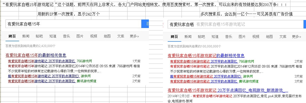
Task: Open 地图 tab in the 2,420,000-results panel
Action: point(107,36)
